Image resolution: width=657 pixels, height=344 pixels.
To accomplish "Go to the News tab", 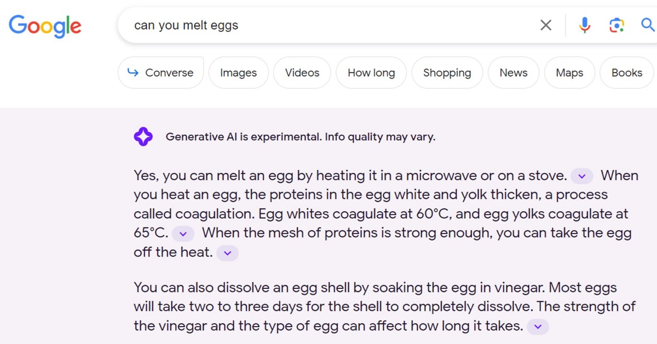I will [514, 73].
